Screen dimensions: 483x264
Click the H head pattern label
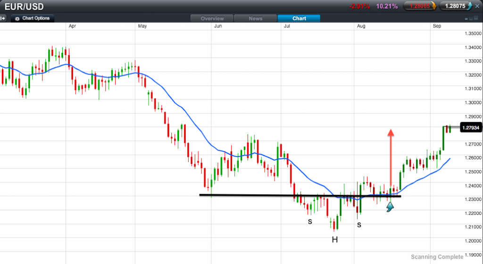334,239
